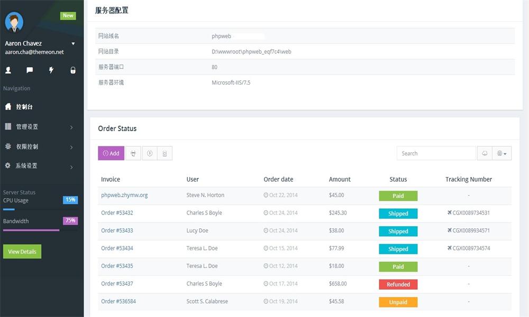Viewport: 529px width, 317px height.
Task: Open the Order #53432 invoice link
Action: [117, 213]
